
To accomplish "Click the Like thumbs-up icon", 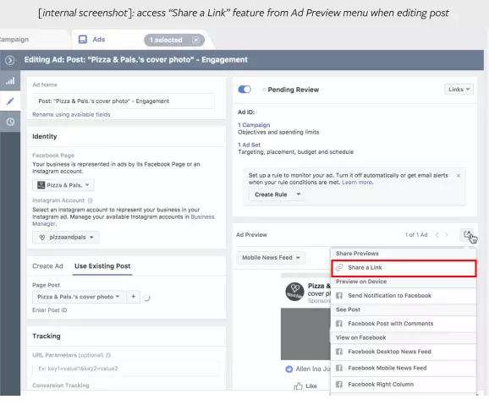I will [x=298, y=386].
